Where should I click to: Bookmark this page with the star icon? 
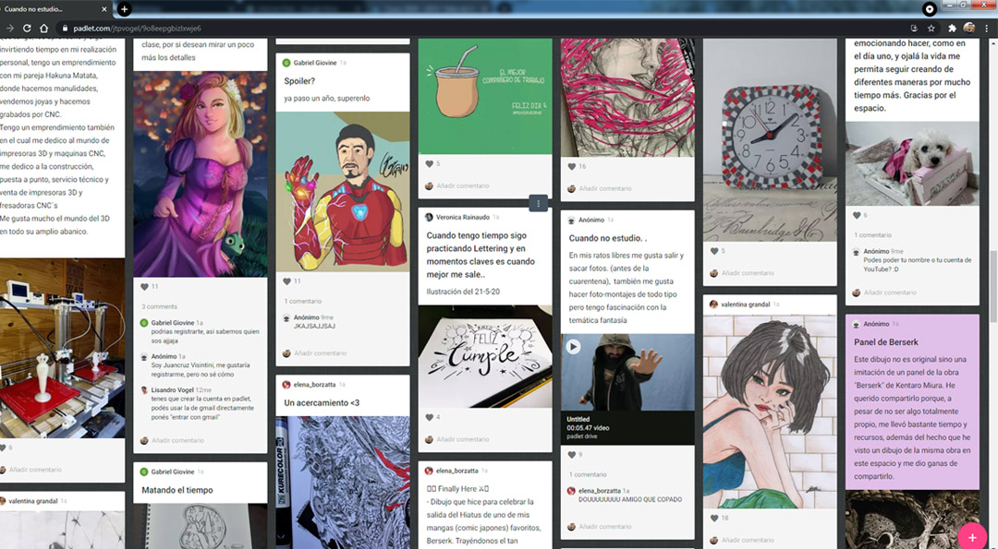[x=931, y=28]
